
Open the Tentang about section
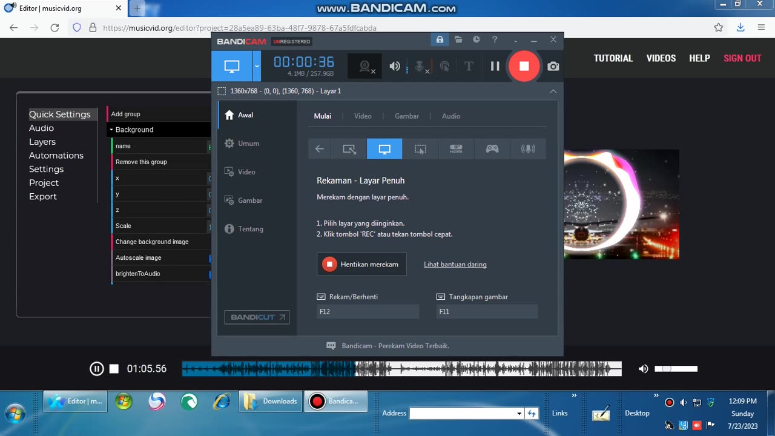pos(257,229)
